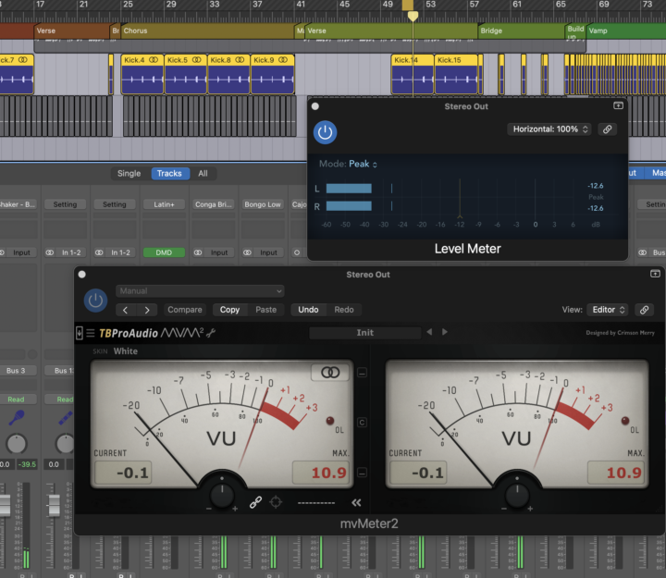The width and height of the screenshot is (666, 578).
Task: Click the mvMeter2 header link chain icon
Action: (x=644, y=310)
